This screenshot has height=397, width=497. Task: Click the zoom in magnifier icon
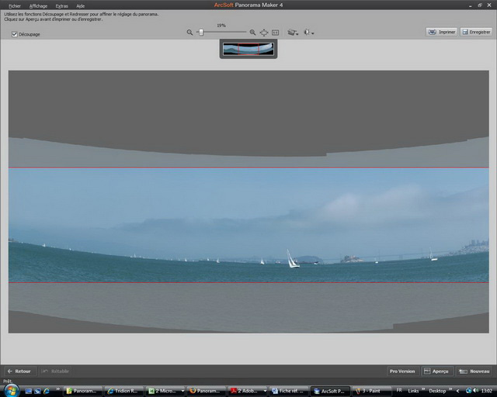click(x=252, y=33)
